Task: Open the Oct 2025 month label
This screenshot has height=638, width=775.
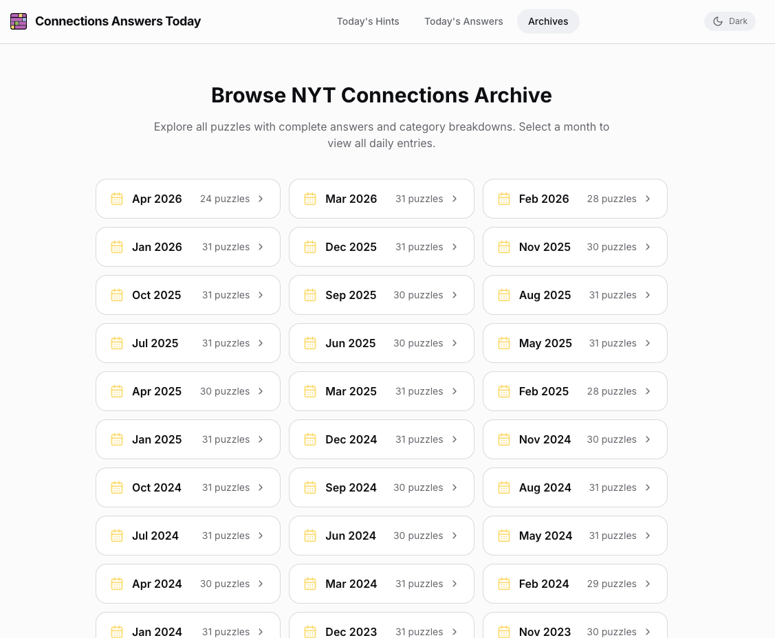Action: pos(156,295)
